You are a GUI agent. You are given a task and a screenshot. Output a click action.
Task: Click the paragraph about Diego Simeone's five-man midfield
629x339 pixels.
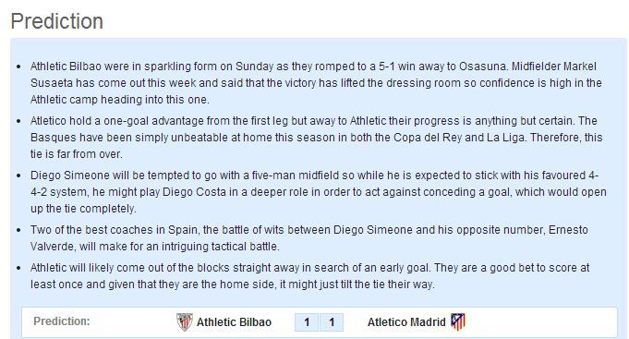tap(318, 192)
